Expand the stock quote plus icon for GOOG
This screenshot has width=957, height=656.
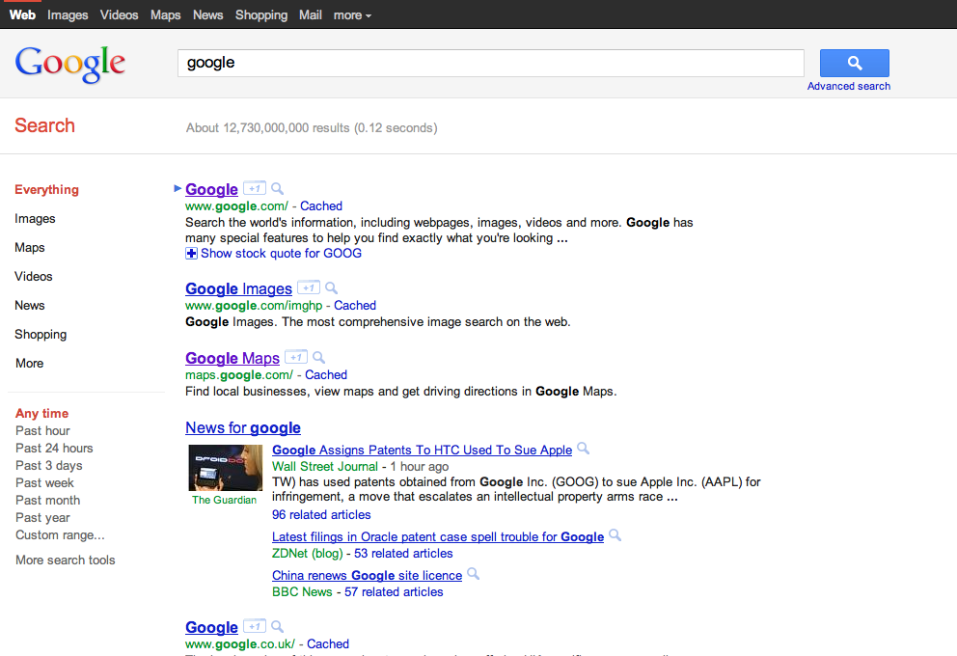tap(191, 254)
